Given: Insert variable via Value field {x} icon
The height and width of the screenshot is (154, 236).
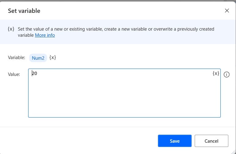Looking at the screenshot, I should click(x=216, y=73).
